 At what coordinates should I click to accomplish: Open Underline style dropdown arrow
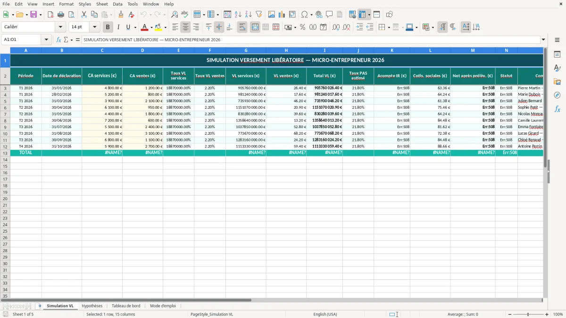pos(135,27)
